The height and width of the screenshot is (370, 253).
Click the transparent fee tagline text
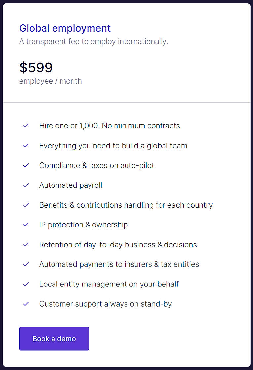[94, 41]
